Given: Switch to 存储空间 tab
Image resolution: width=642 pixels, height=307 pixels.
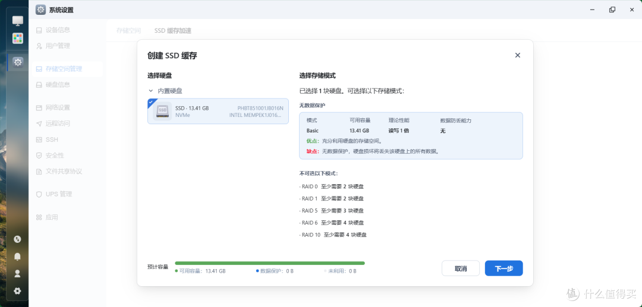Looking at the screenshot, I should pos(128,31).
